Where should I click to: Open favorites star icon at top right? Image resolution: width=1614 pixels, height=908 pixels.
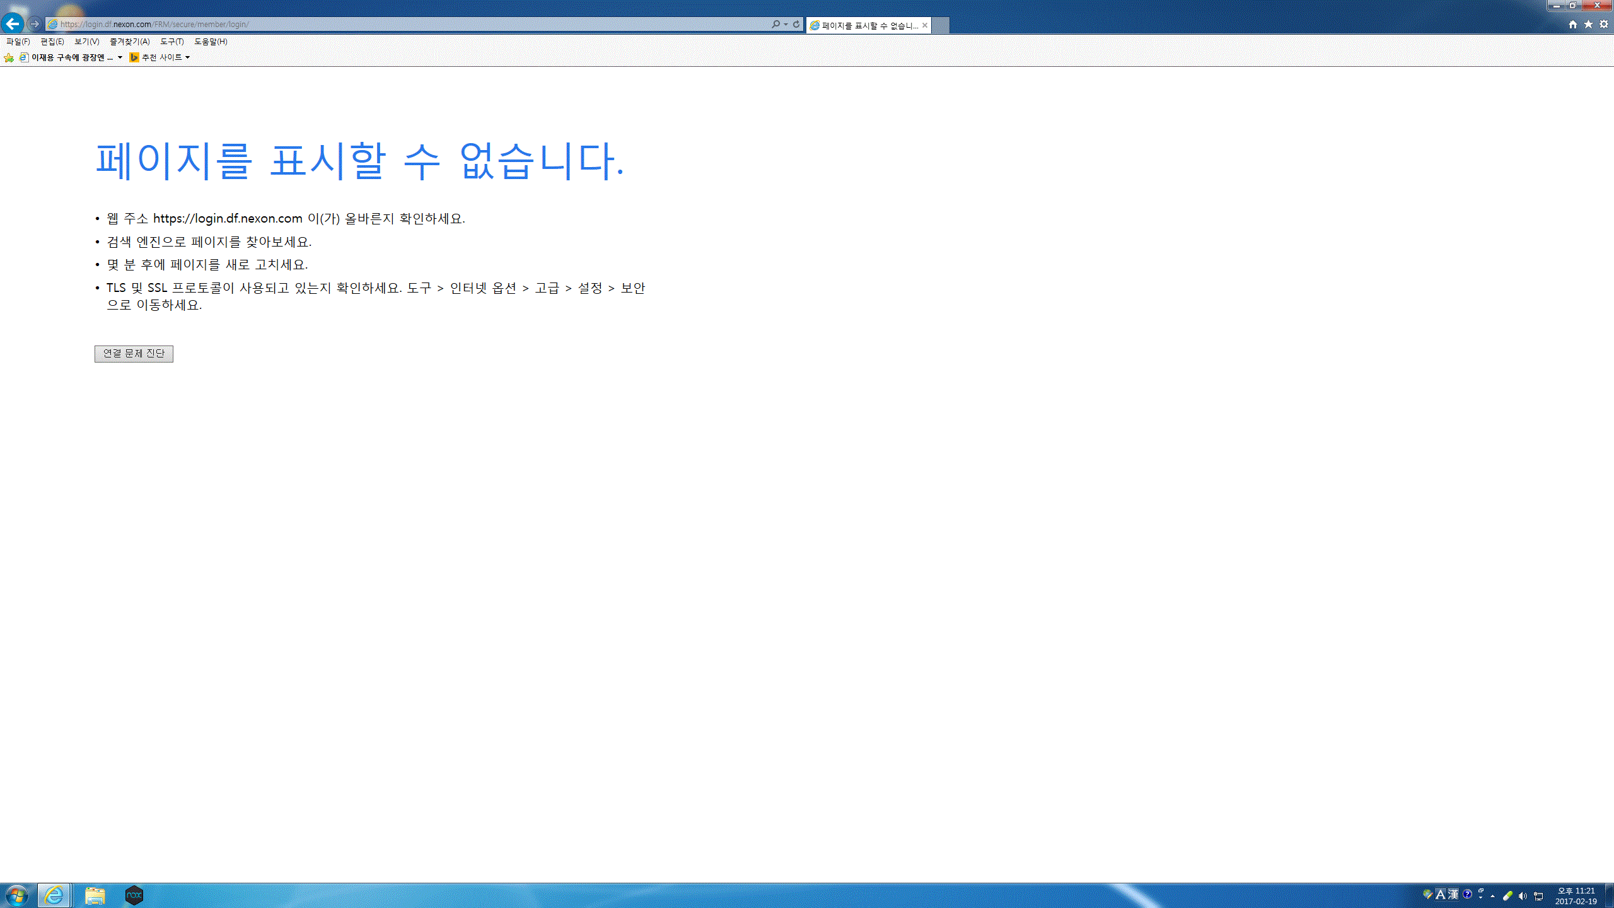(1588, 24)
